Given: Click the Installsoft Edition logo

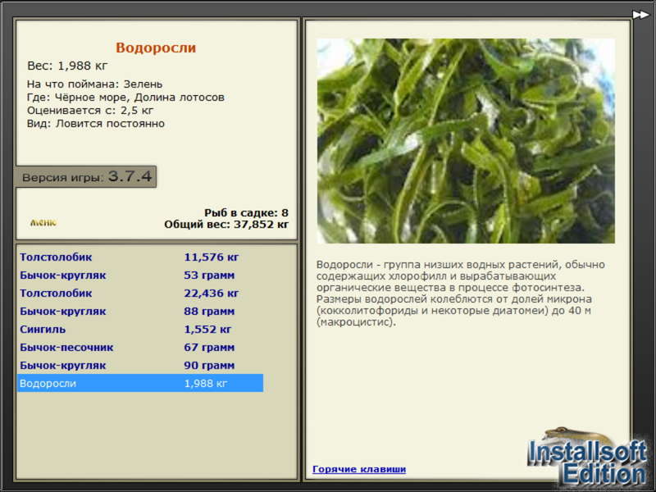Looking at the screenshot, I should point(587,458).
